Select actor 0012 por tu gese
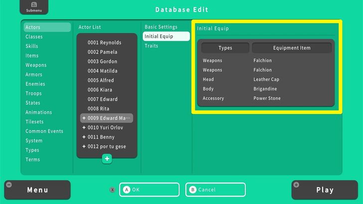Screen dimensions: 363x204 [107, 146]
